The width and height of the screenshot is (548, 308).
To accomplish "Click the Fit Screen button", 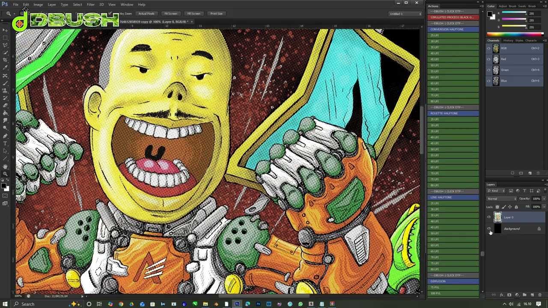I will coord(170,14).
